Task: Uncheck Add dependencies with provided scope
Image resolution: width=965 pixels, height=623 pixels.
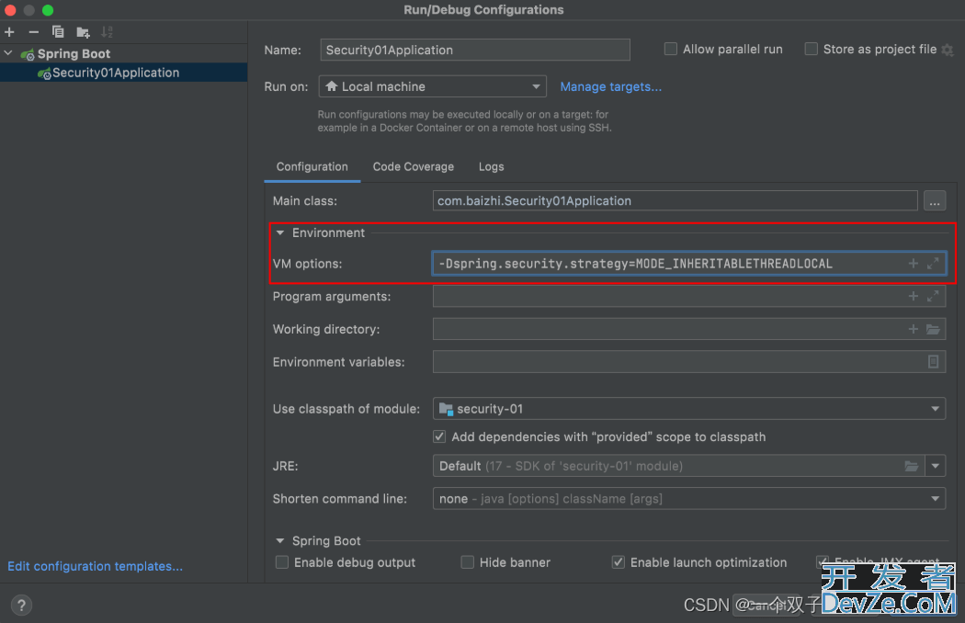Action: pos(439,436)
